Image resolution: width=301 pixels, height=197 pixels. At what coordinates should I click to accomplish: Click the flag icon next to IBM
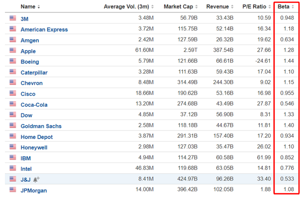point(13,158)
